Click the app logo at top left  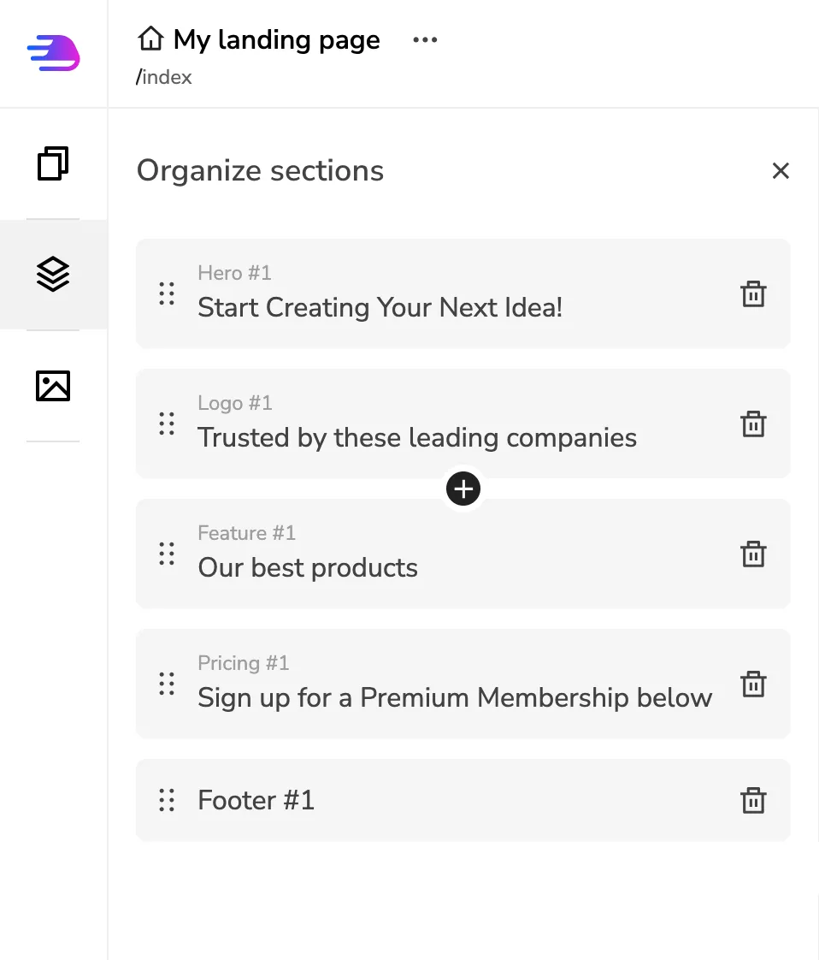pos(54,53)
